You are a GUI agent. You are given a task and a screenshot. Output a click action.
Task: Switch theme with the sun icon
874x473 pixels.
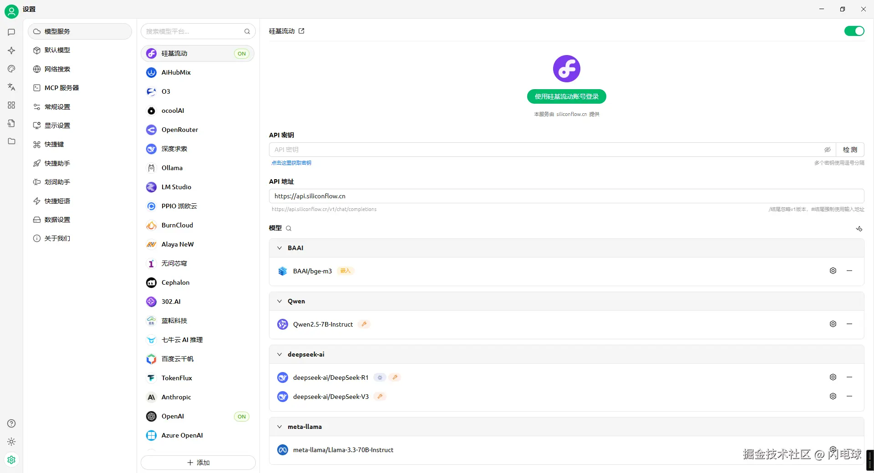[x=11, y=442]
